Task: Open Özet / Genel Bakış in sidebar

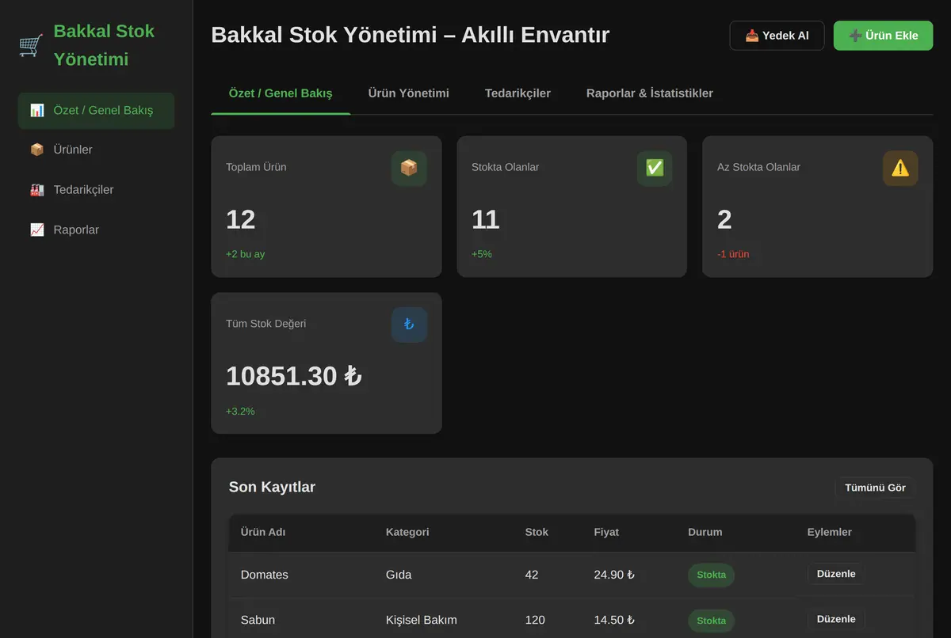Action: 96,111
